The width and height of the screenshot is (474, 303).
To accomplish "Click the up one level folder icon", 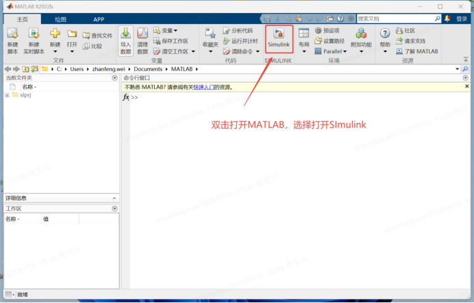I will tap(25, 69).
